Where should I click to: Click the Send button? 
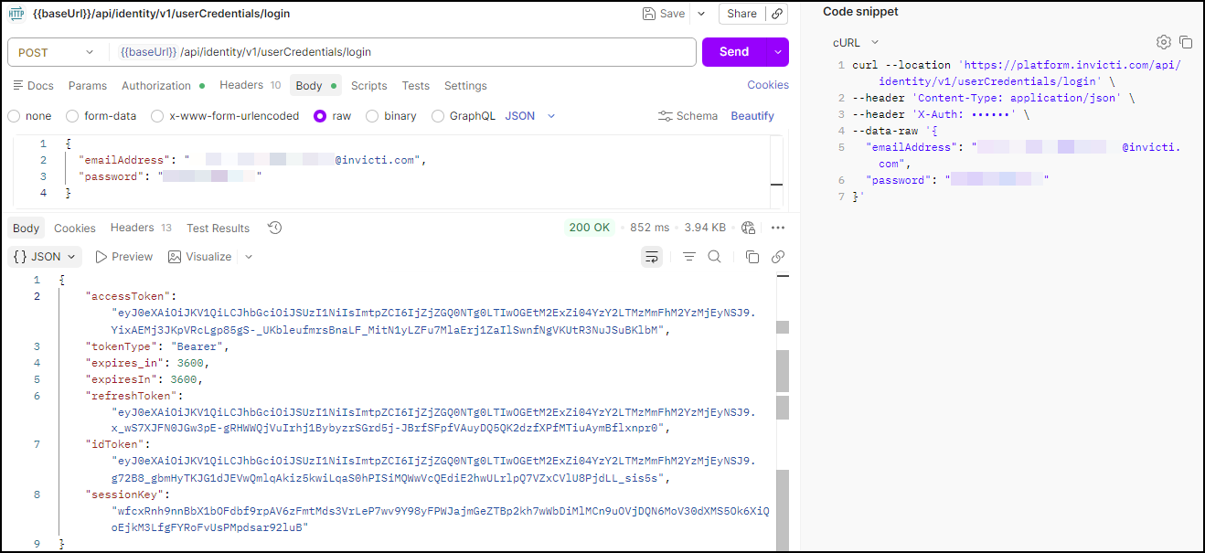coord(735,52)
